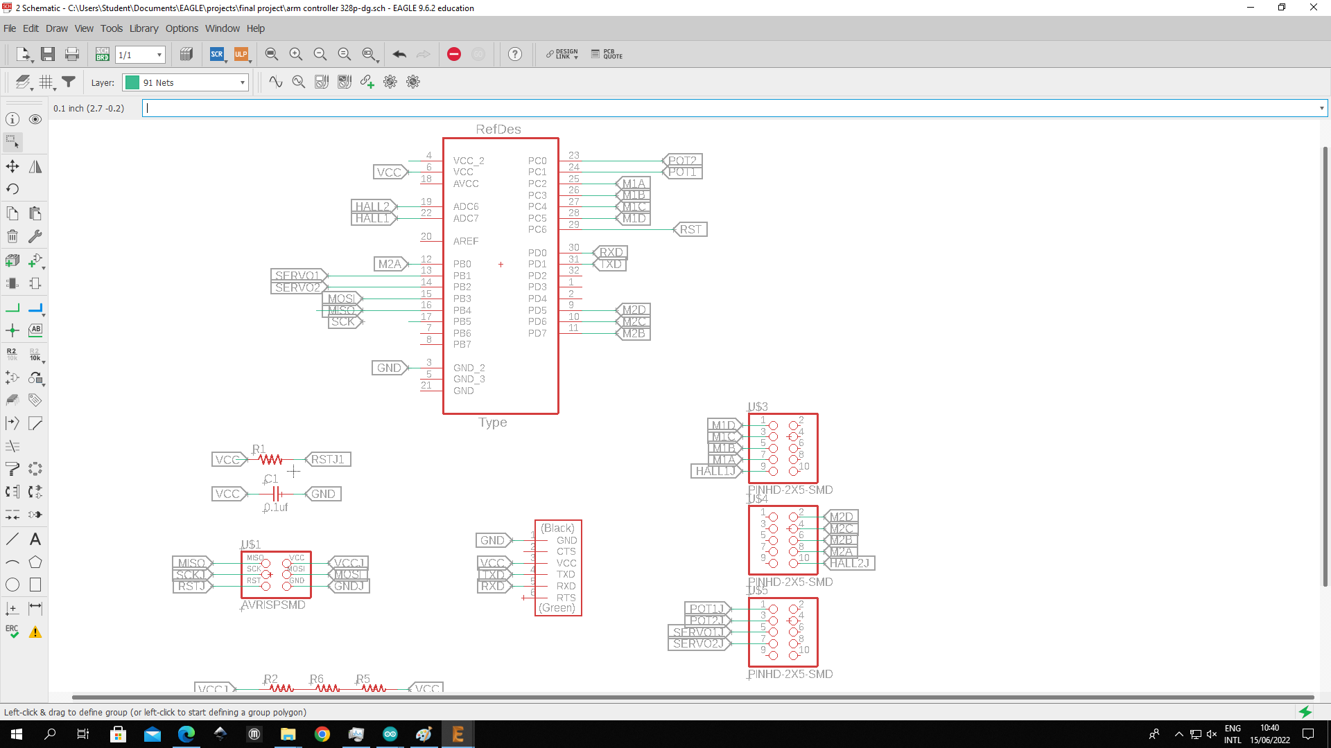Select the Delete trash can tool

[12, 236]
